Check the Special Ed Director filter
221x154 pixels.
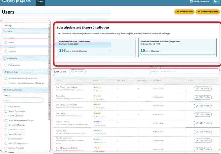(6, 134)
